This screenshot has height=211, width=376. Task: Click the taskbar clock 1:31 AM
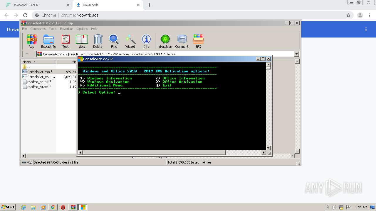[361, 207]
